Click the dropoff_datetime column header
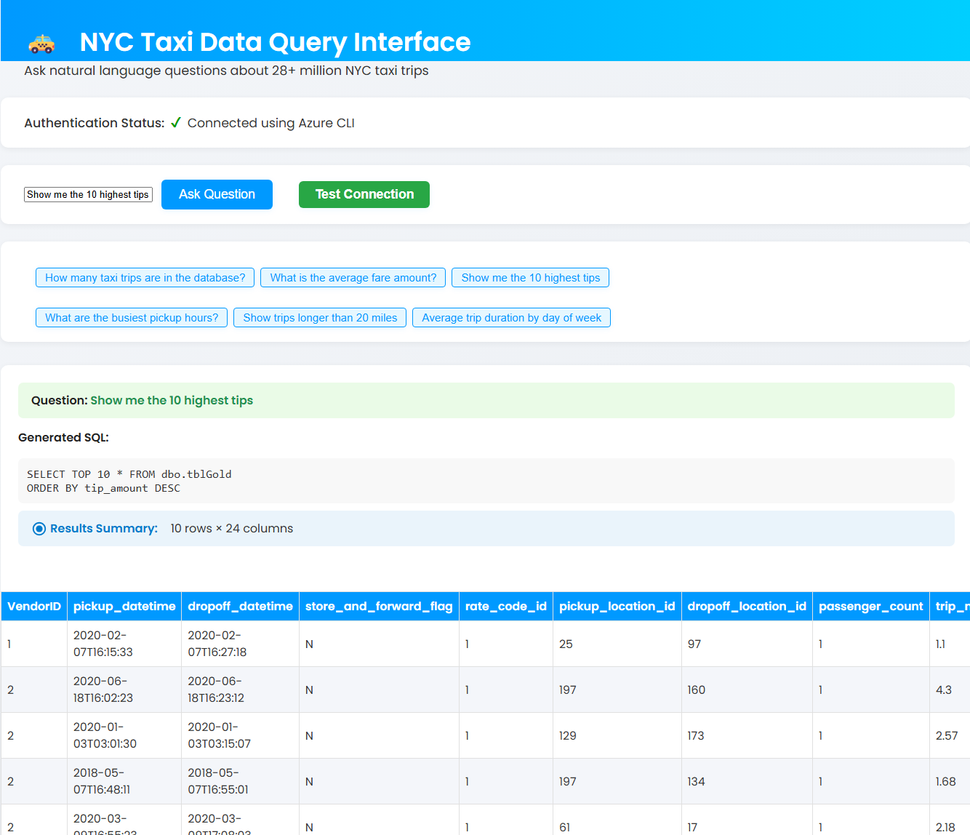 point(240,607)
